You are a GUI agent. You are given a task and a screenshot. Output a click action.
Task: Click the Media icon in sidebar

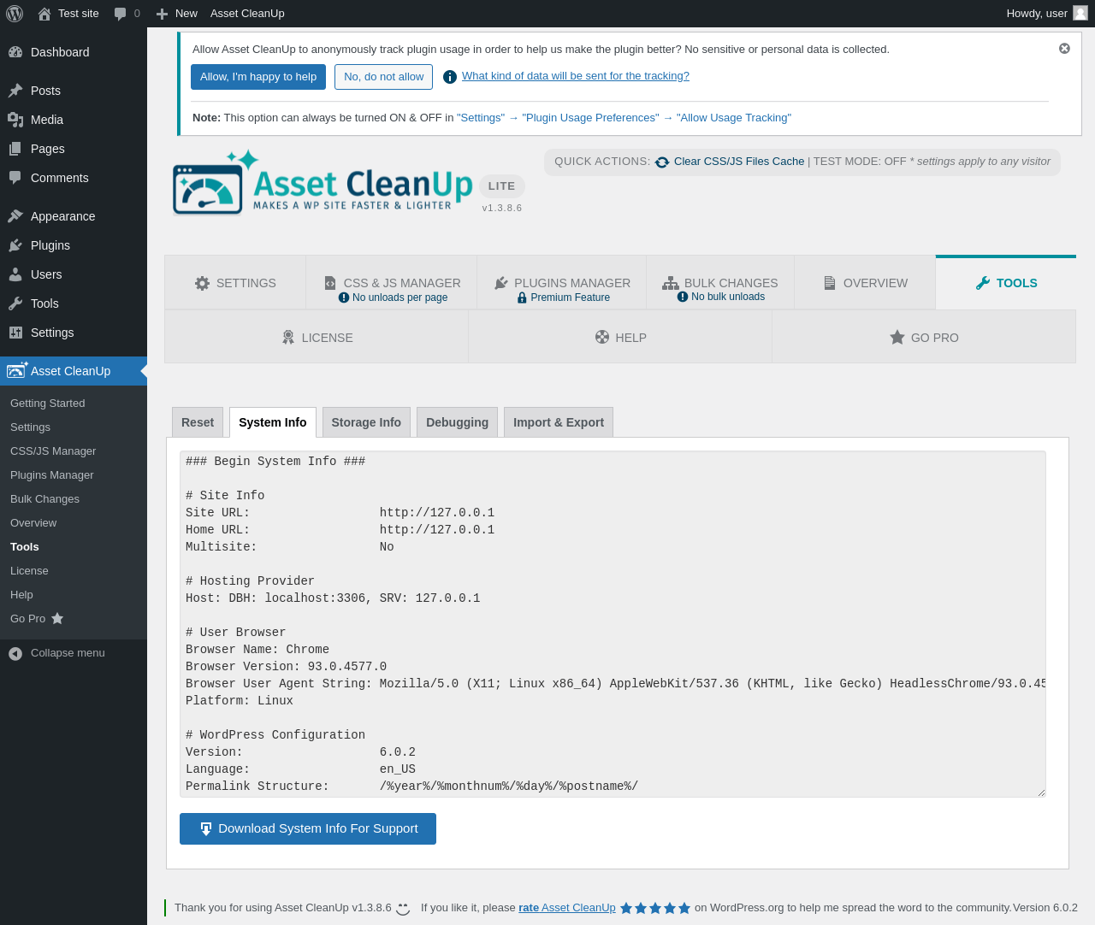tap(15, 120)
